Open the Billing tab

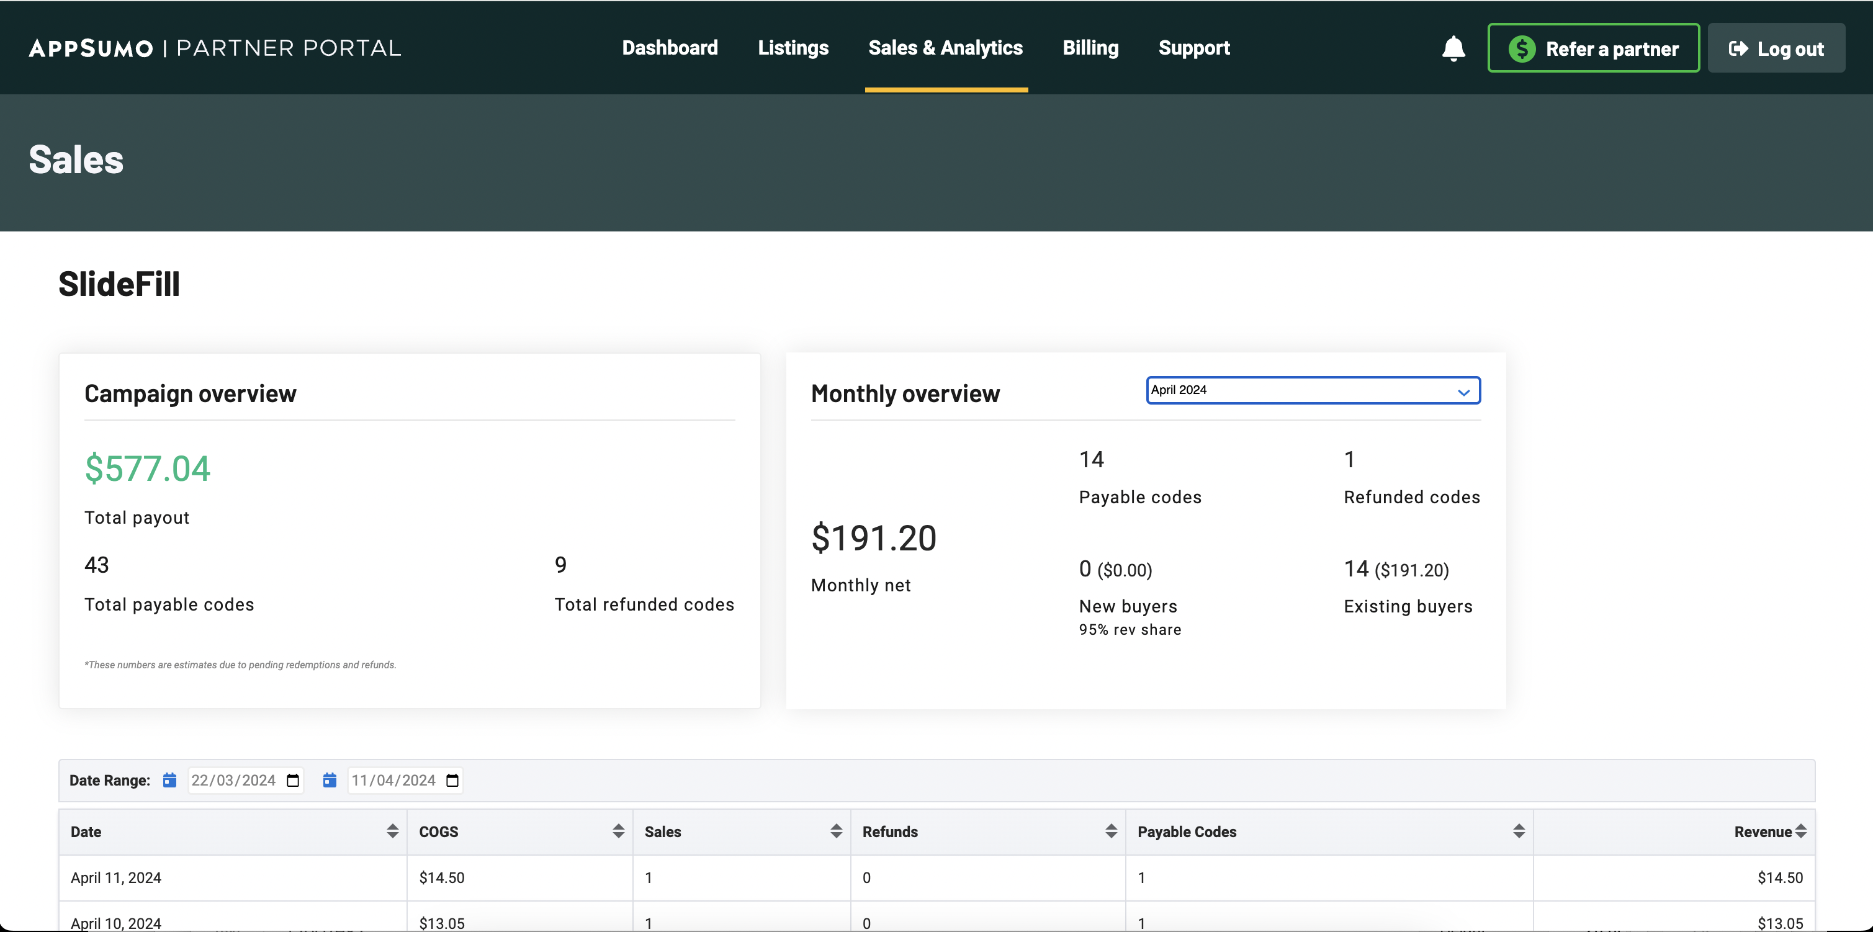tap(1090, 48)
